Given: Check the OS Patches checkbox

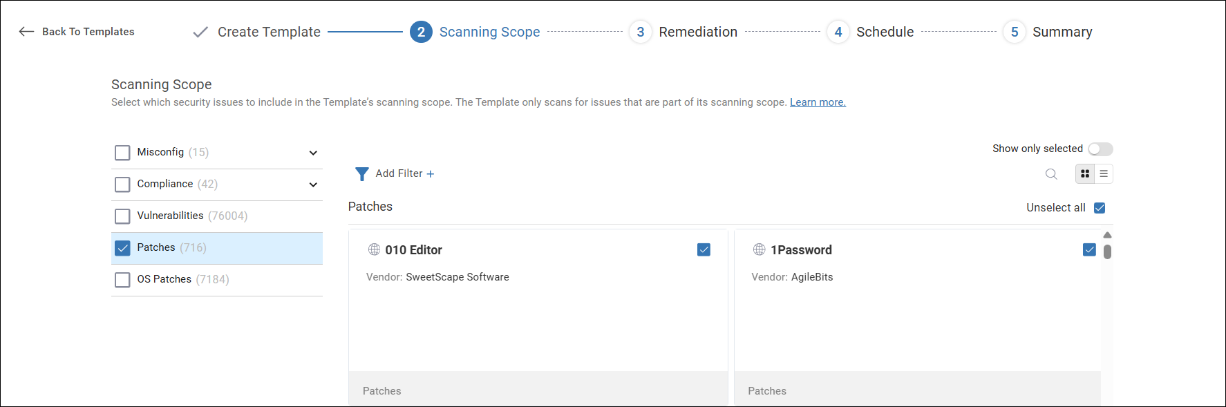Looking at the screenshot, I should (x=122, y=280).
